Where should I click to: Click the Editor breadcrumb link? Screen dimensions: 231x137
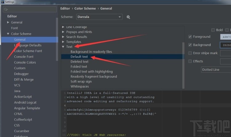[65, 9]
